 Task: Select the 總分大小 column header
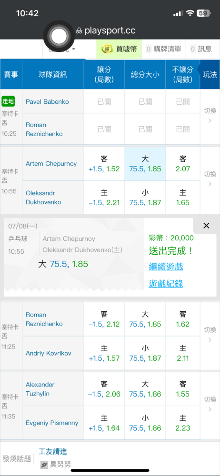[145, 74]
